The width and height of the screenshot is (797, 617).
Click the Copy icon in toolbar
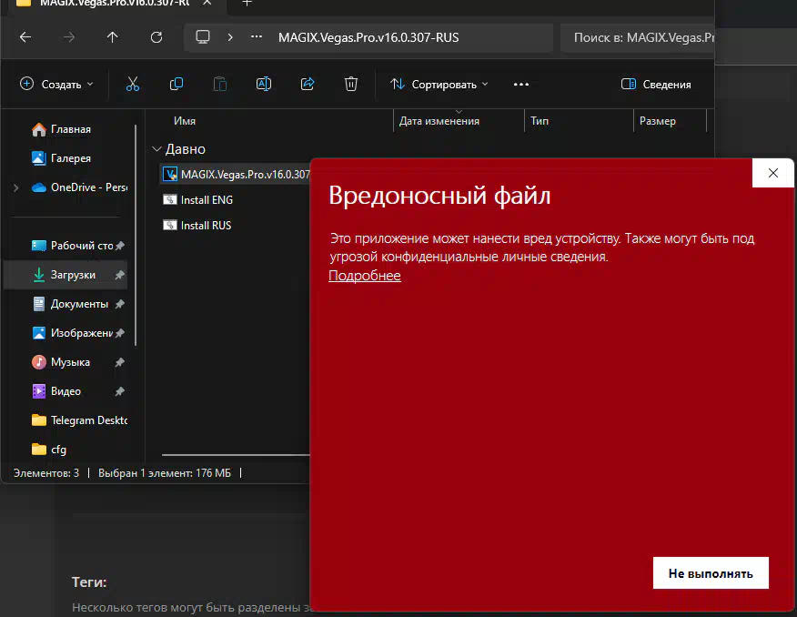[x=177, y=84]
